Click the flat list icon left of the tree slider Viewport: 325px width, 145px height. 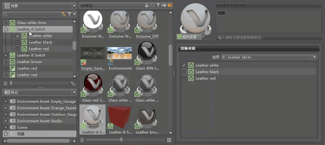[6, 83]
